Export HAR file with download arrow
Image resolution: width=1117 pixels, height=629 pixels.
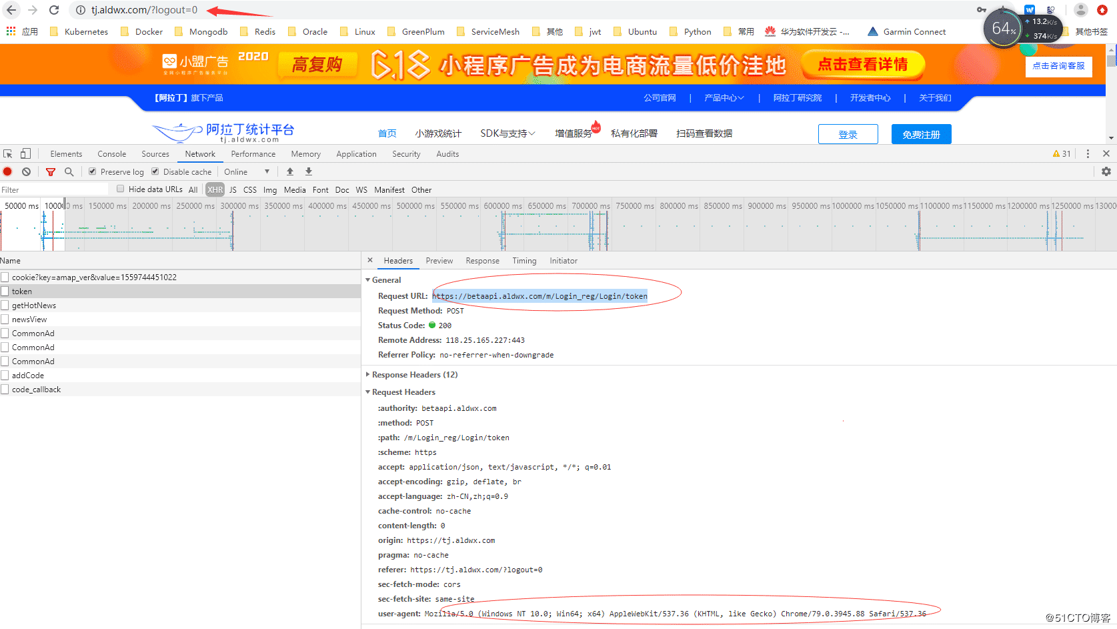click(x=308, y=171)
